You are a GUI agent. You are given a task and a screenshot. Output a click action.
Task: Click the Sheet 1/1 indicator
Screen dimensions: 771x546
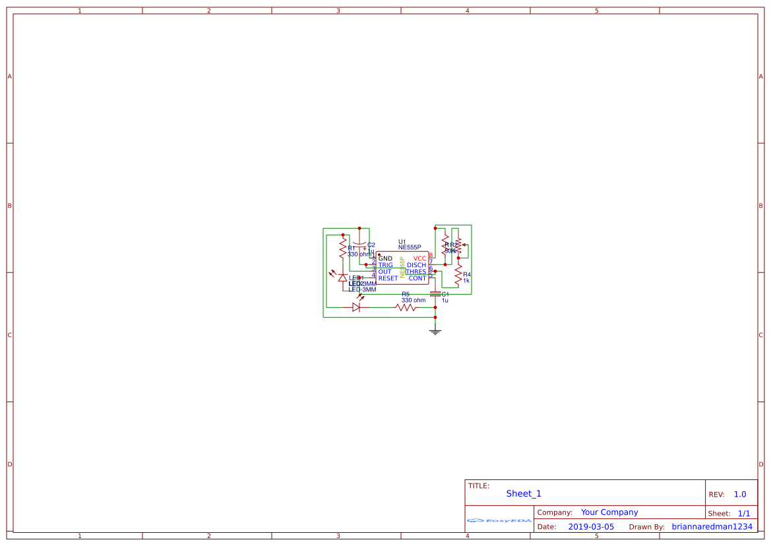click(744, 513)
